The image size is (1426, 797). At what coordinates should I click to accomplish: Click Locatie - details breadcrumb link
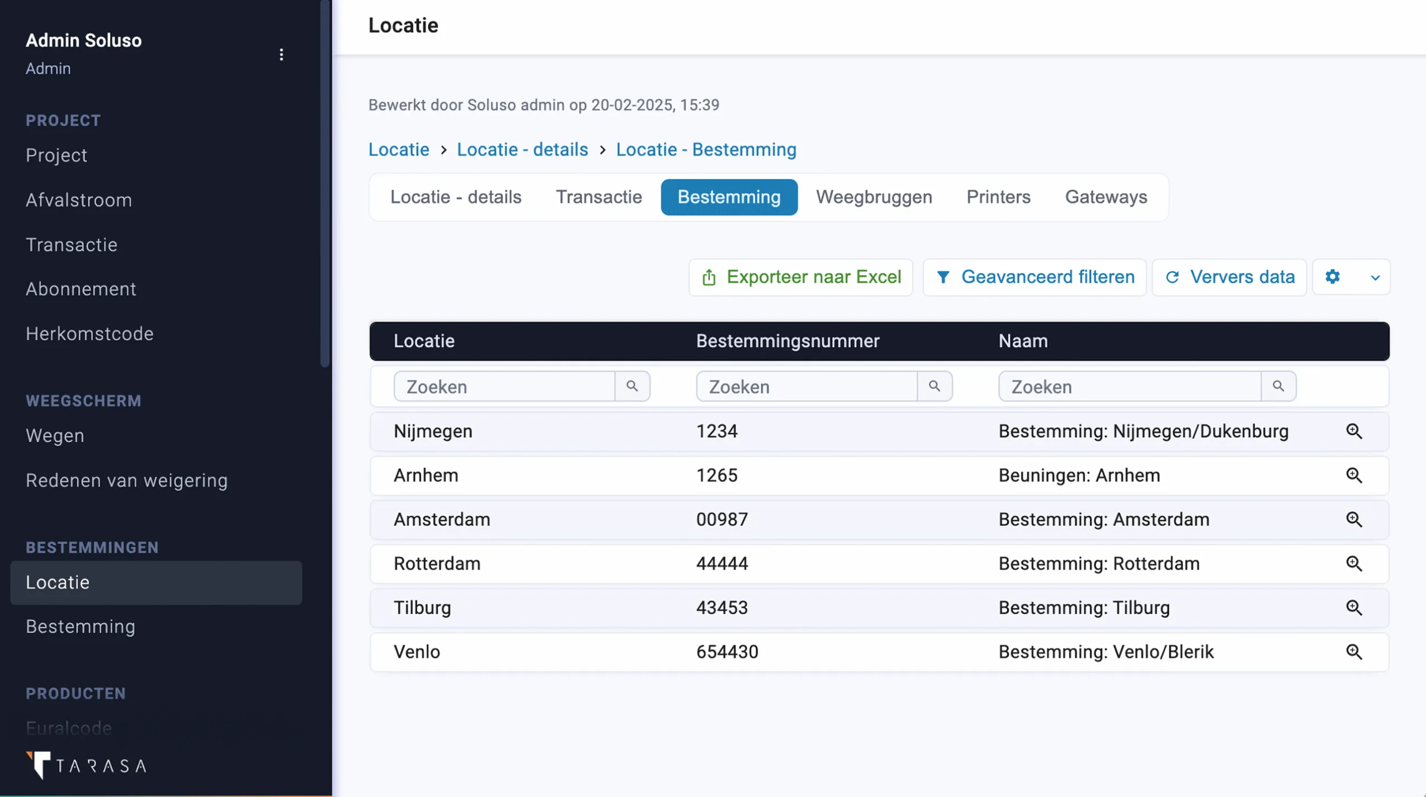(522, 150)
